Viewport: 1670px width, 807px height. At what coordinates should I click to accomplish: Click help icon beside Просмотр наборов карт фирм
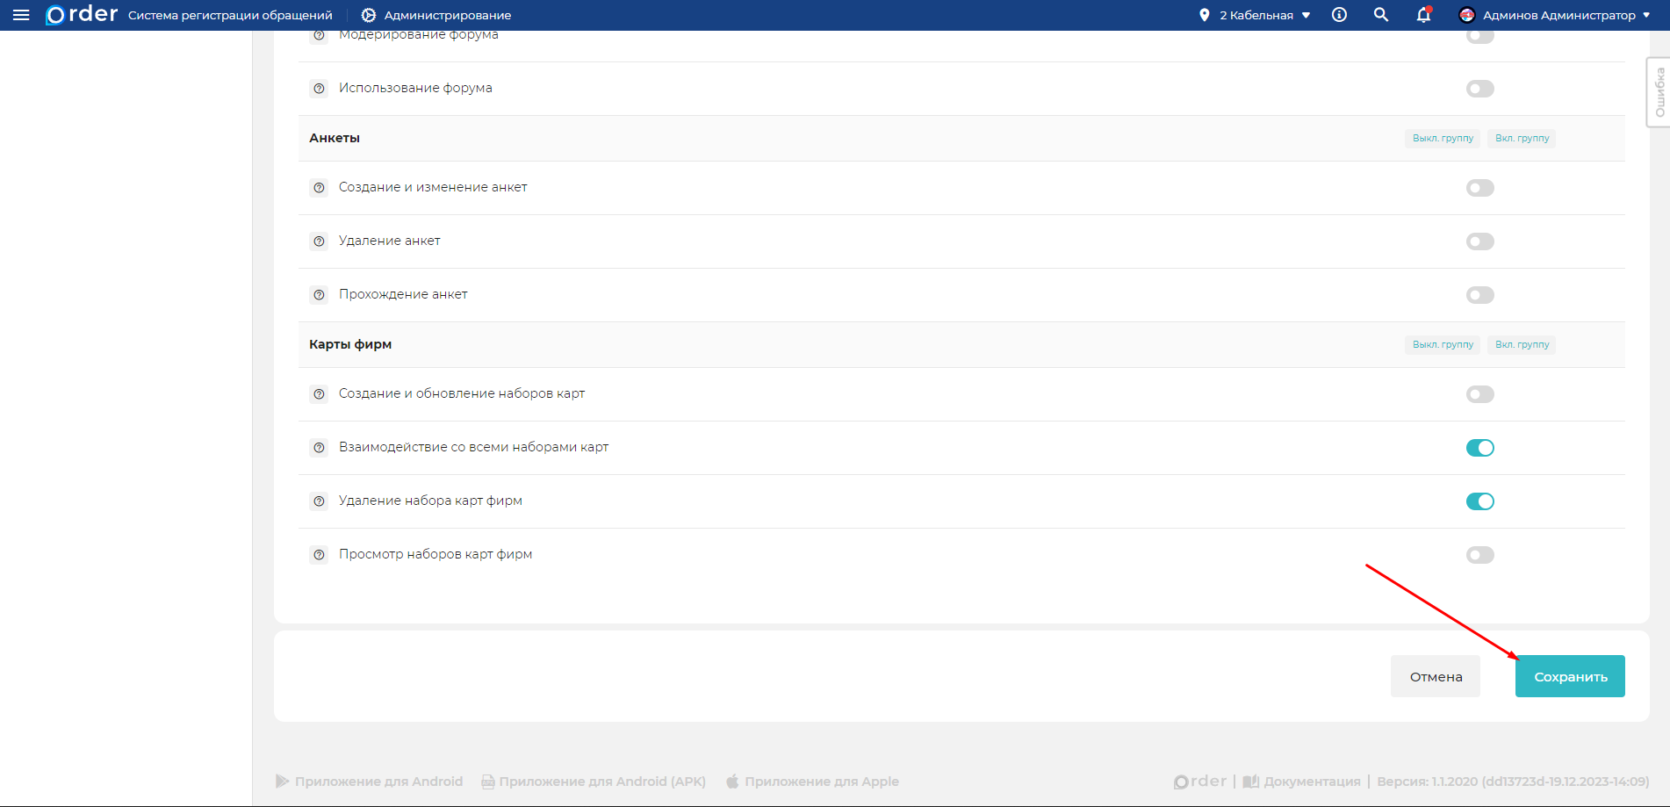click(x=320, y=555)
